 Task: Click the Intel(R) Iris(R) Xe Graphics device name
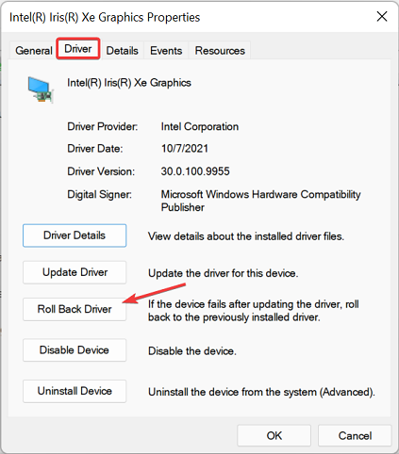coord(129,83)
